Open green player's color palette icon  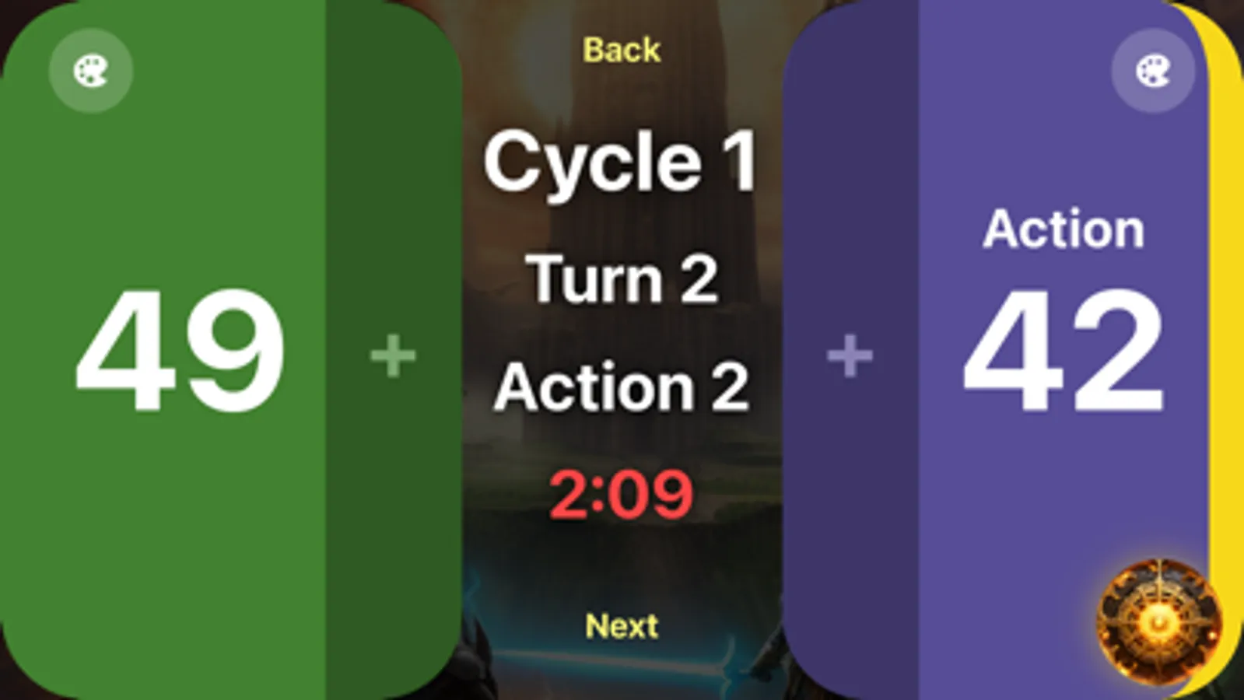click(91, 71)
